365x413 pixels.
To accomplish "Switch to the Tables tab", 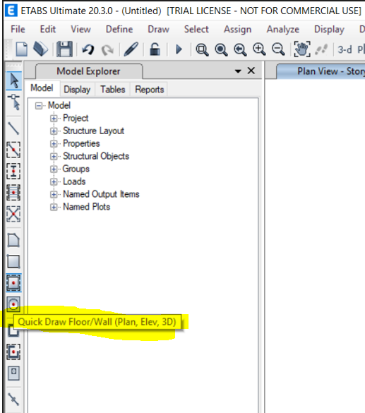I will coord(113,89).
